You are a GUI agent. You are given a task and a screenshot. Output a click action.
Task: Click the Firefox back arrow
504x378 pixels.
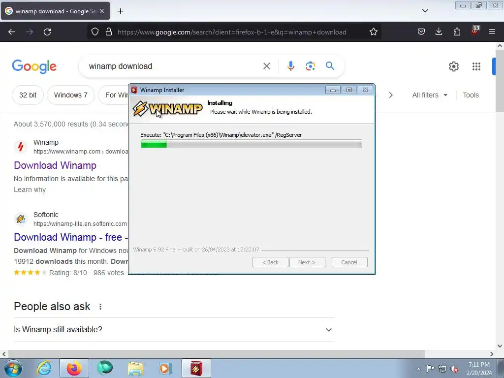(x=12, y=32)
